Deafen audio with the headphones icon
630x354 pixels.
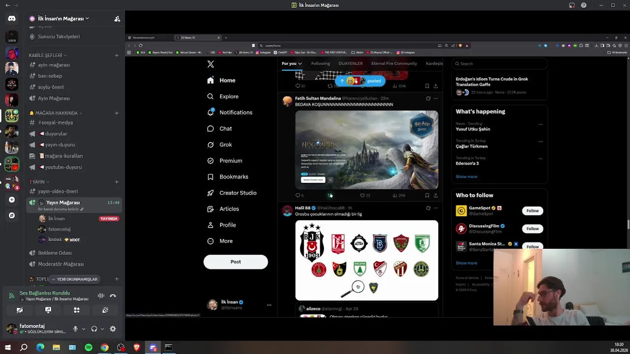(x=94, y=329)
